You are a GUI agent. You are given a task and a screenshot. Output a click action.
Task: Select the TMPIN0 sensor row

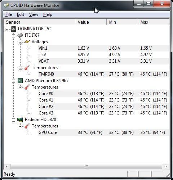103,74
